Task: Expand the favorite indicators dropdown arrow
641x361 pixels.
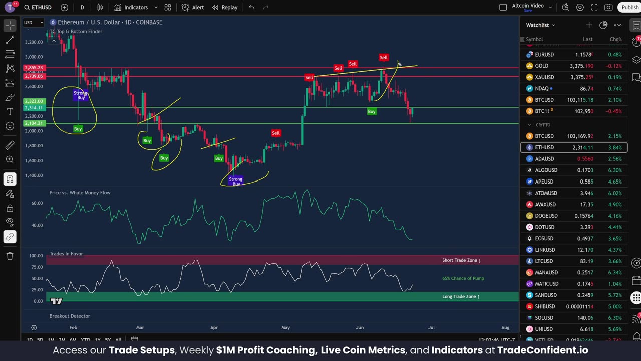Action: [156, 7]
